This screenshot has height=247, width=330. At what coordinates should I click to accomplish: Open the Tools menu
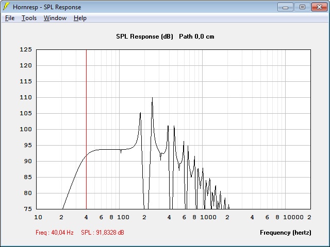click(x=29, y=18)
